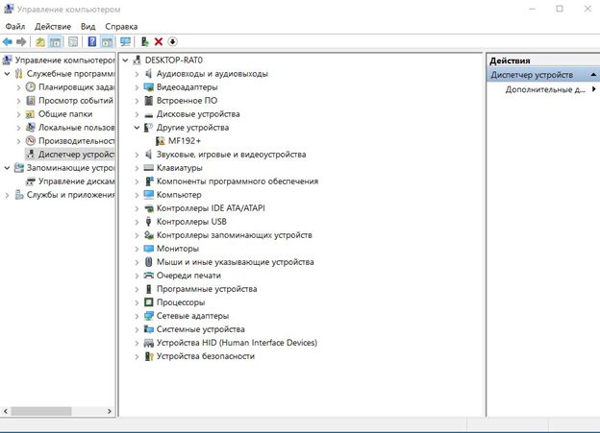Click the Back arrow toolbar icon

pyautogui.click(x=8, y=41)
